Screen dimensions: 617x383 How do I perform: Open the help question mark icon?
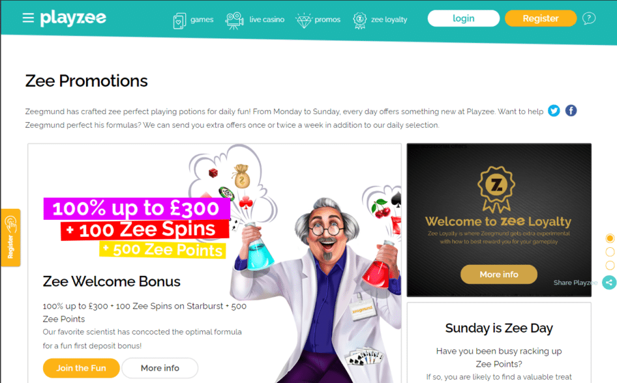click(589, 18)
